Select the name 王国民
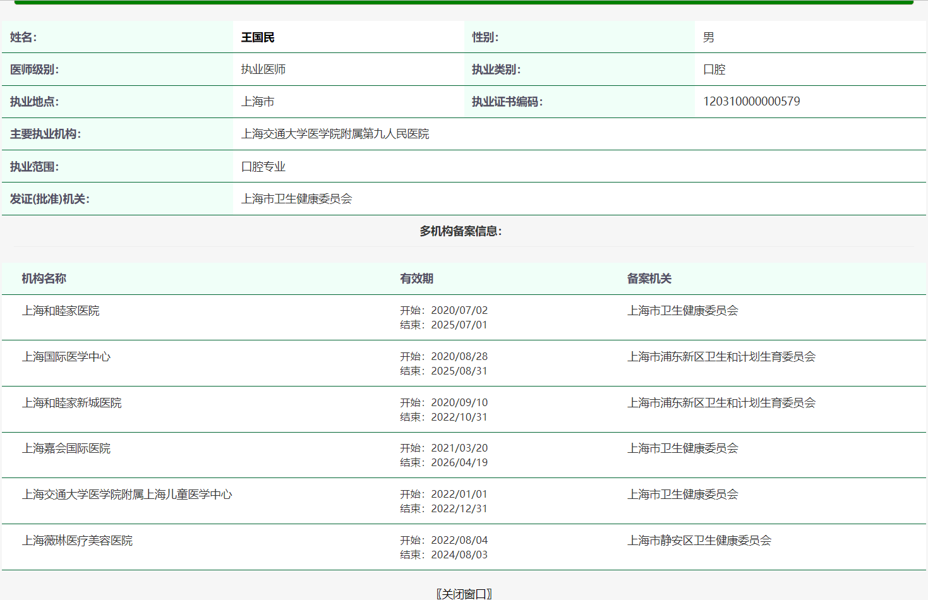 (x=258, y=38)
